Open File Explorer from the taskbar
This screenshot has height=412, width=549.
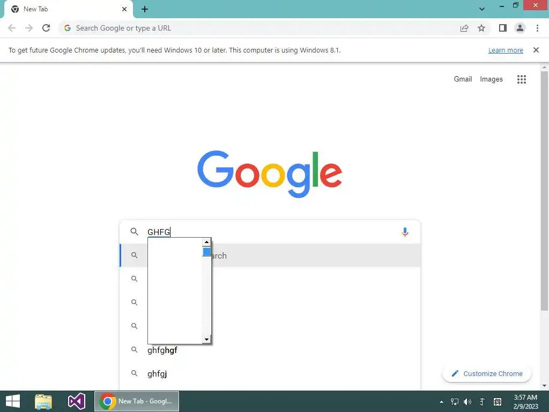(x=43, y=401)
